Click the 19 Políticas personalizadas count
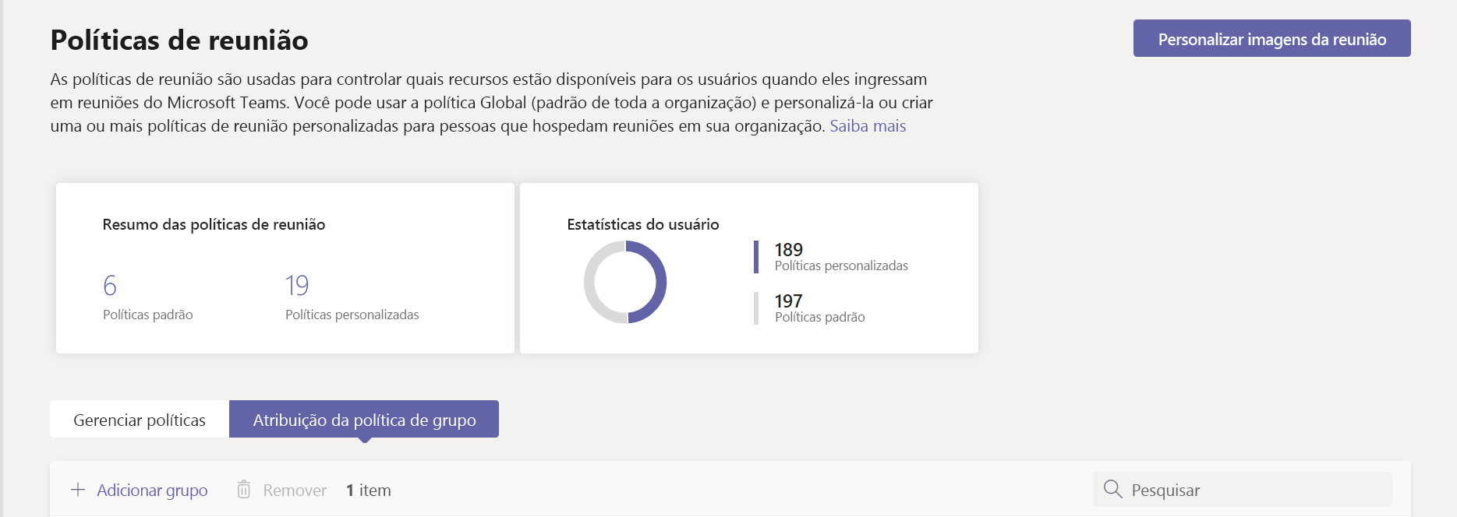 tap(297, 286)
